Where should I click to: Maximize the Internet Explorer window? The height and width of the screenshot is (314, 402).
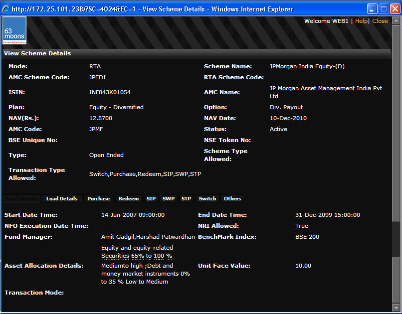point(383,9)
